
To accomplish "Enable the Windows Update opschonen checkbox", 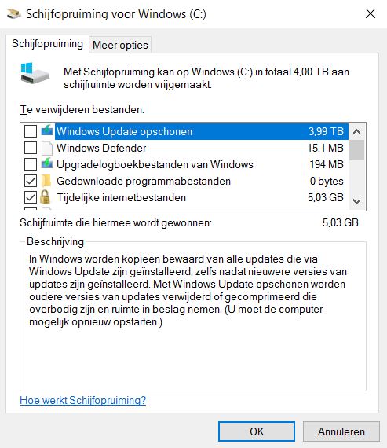I will [31, 131].
